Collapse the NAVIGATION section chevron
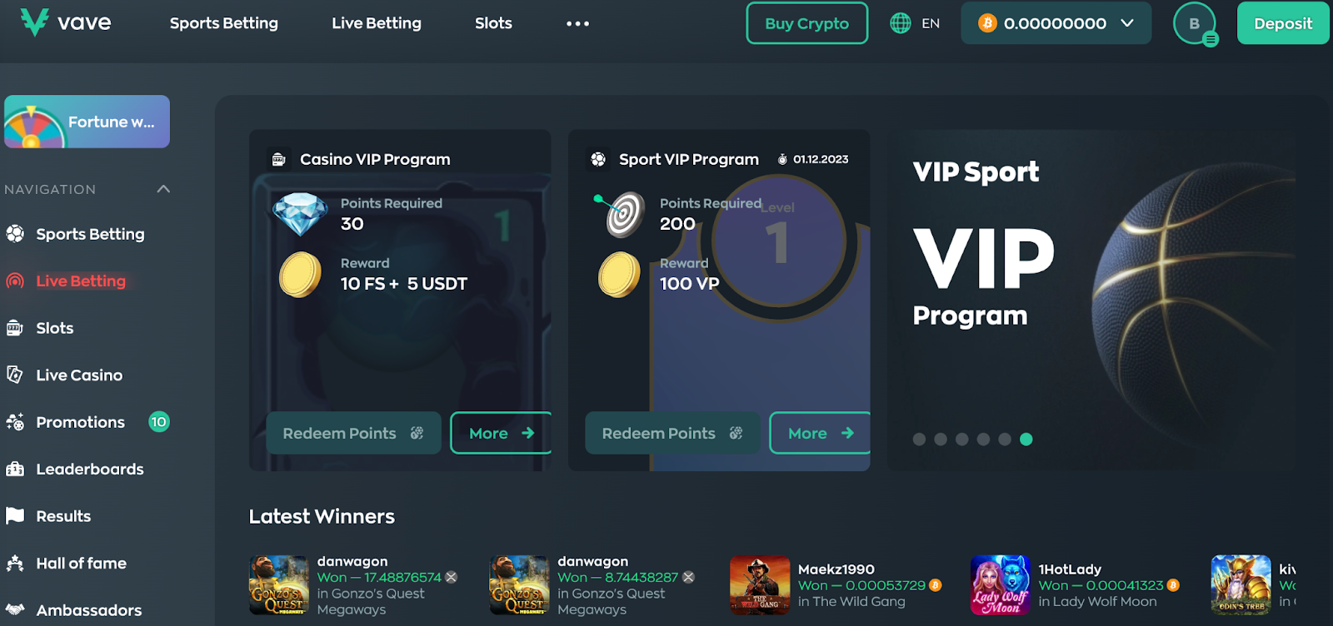 (x=163, y=189)
